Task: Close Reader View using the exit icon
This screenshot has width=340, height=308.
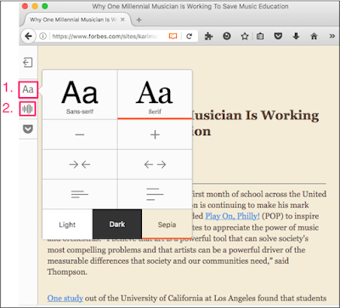Action: (x=28, y=62)
